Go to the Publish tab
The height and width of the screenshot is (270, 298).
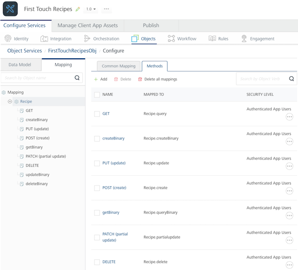click(x=151, y=26)
